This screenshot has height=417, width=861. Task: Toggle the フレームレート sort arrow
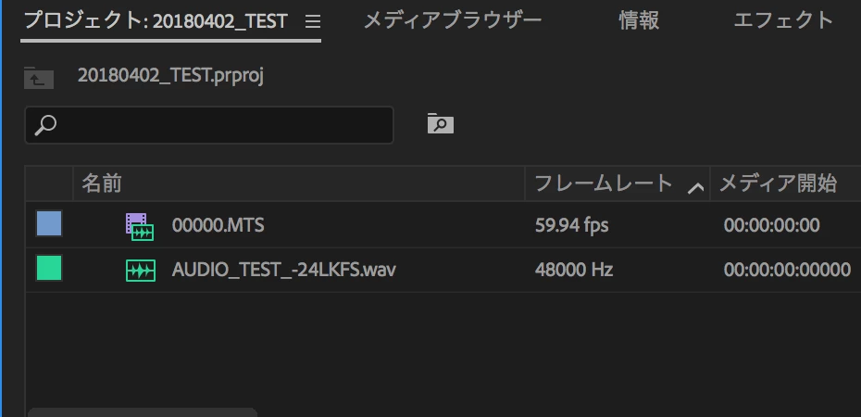point(695,188)
